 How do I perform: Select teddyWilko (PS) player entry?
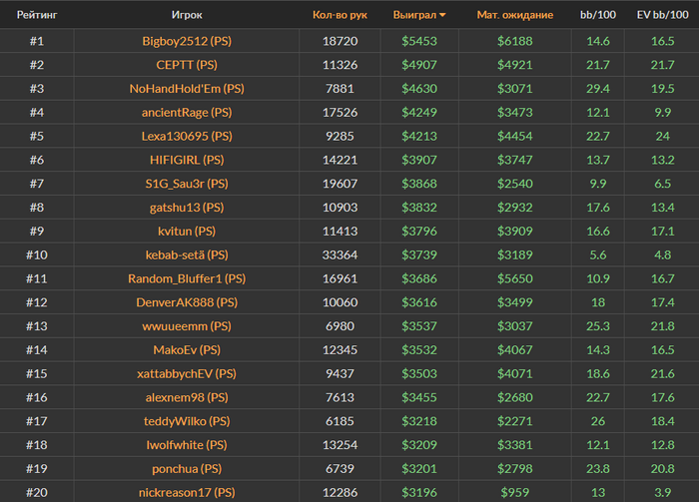187,421
